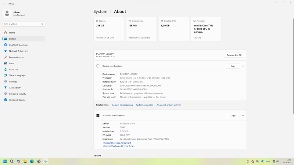294x165 pixels.
Task: Open Microsoft Services Agreement link
Action: tap(116, 143)
